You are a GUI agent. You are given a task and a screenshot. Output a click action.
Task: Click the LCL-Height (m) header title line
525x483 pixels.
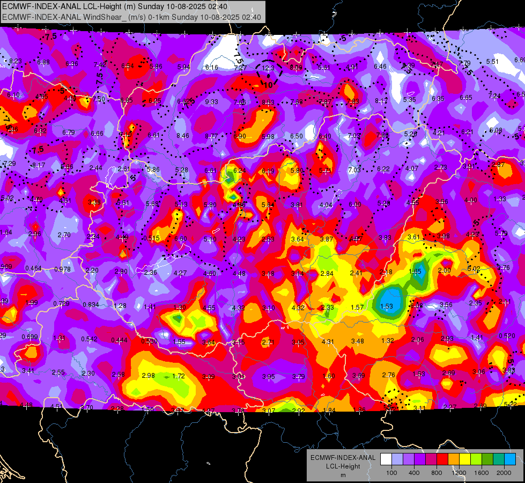pyautogui.click(x=115, y=6)
